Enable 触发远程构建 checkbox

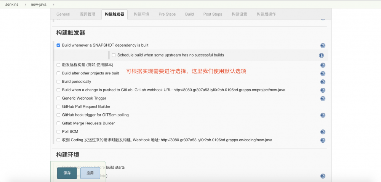(x=58, y=65)
